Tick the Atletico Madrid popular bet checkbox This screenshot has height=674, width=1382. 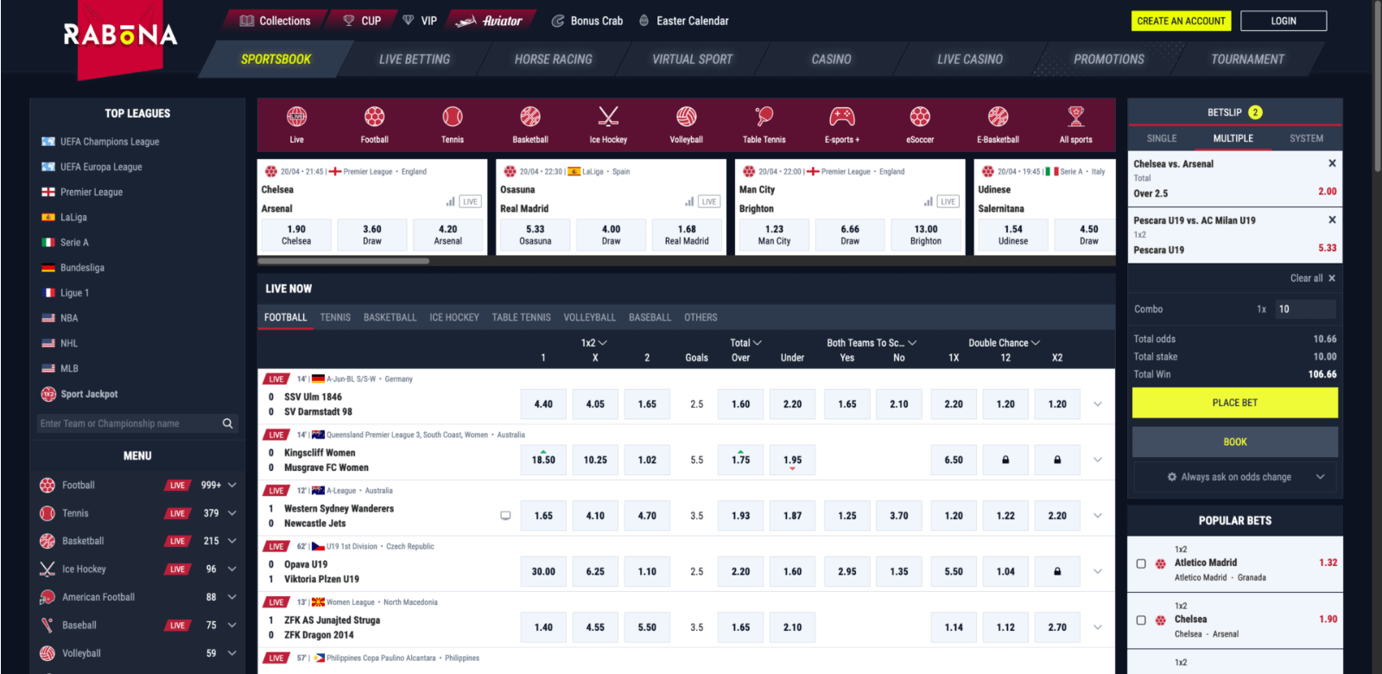click(x=1141, y=563)
